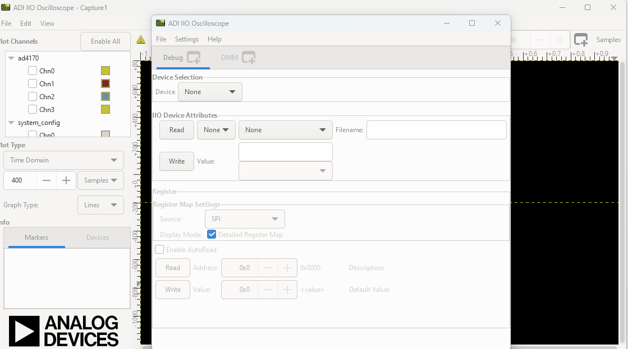Screen dimensions: 628x349
Task: Click the detach icon beside Debug tab
Action: click(x=194, y=58)
